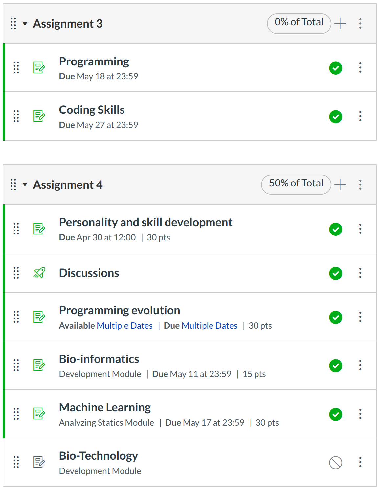
Task: Click Due Multiple Dates link
Action: click(209, 326)
